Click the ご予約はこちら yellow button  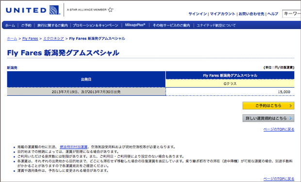click(x=268, y=106)
